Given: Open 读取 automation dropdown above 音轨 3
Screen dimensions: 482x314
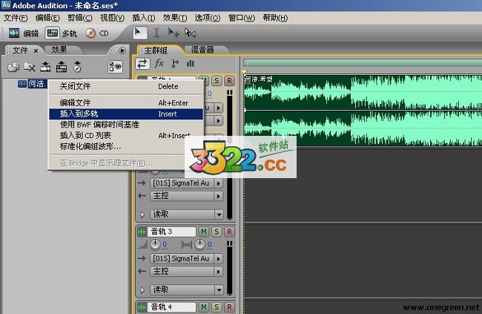Looking at the screenshot, I should tap(186, 215).
